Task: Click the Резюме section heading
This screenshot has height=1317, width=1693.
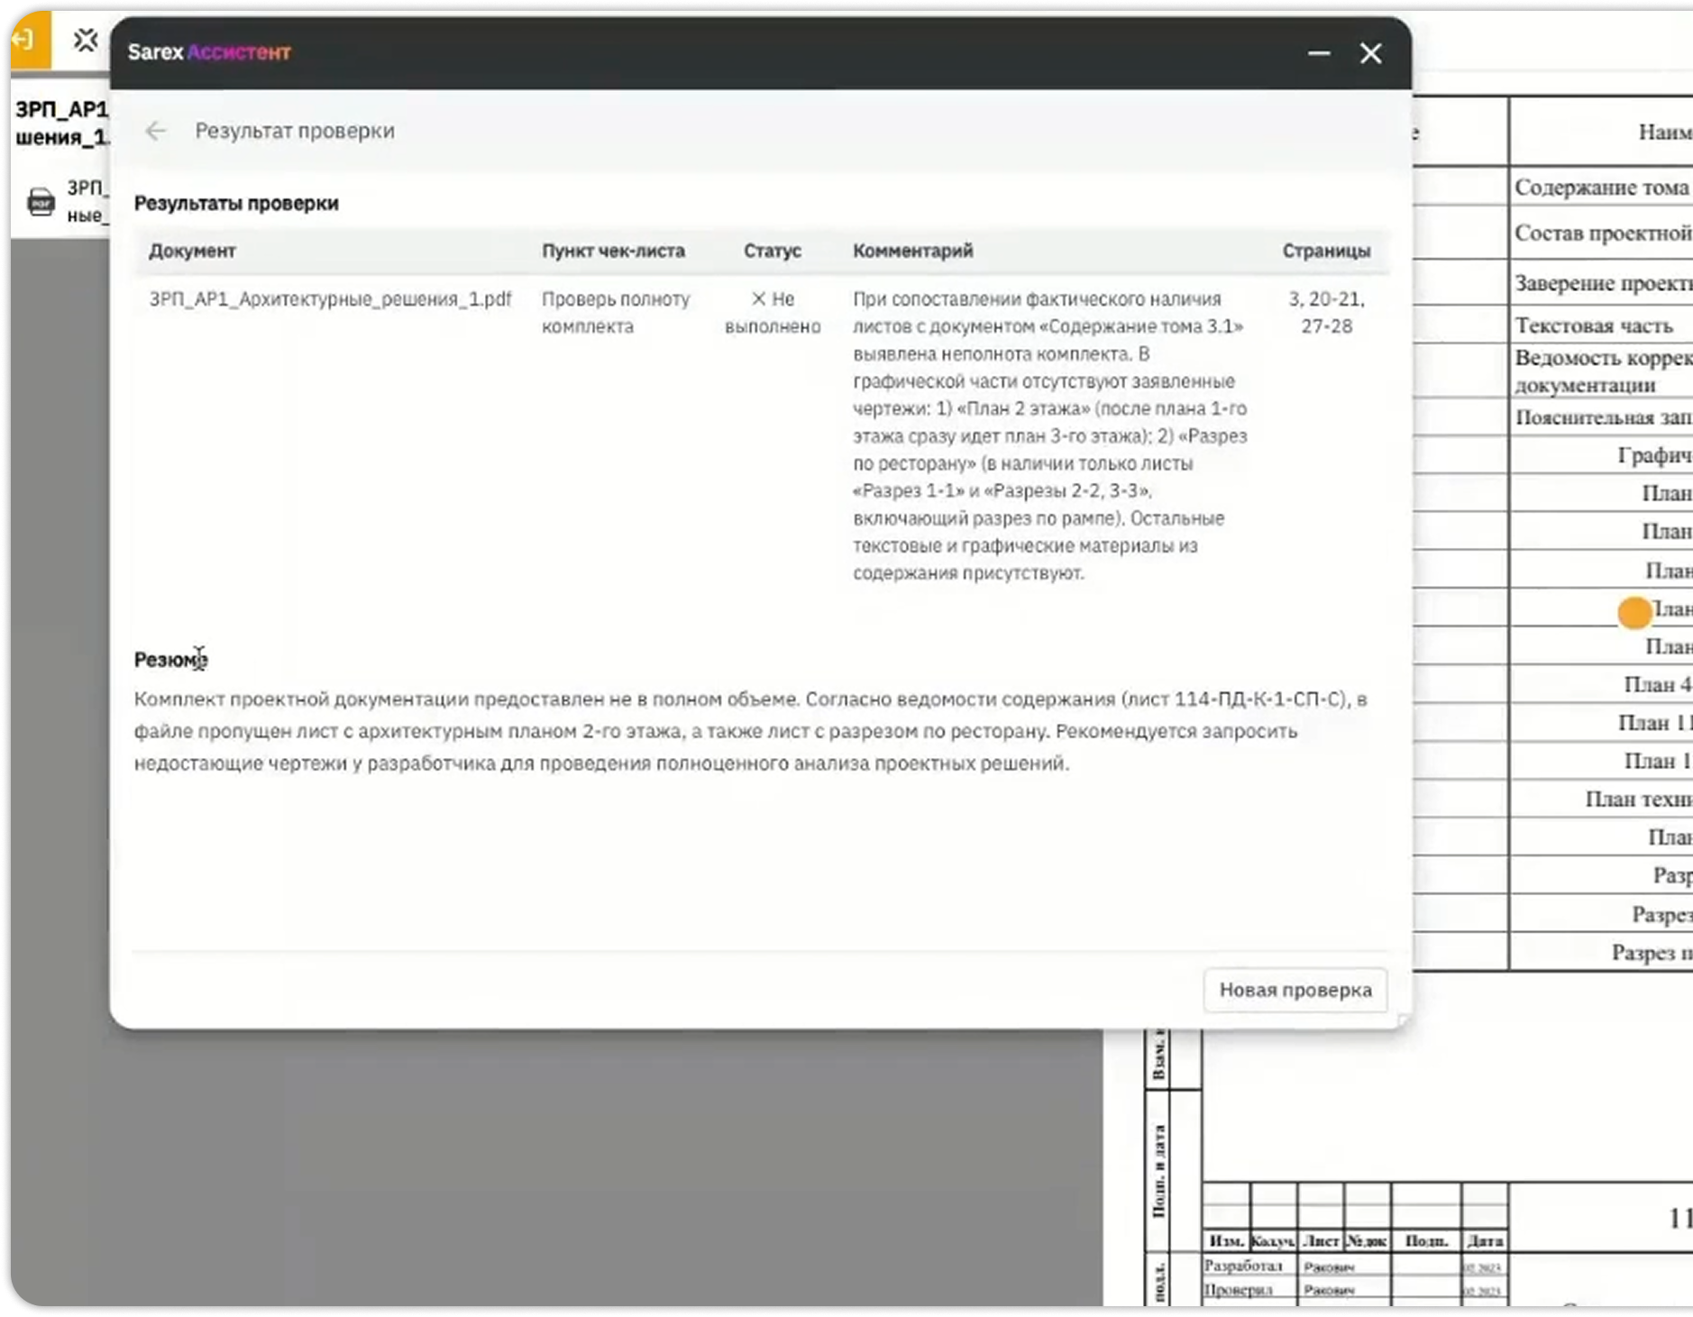Action: pyautogui.click(x=171, y=660)
